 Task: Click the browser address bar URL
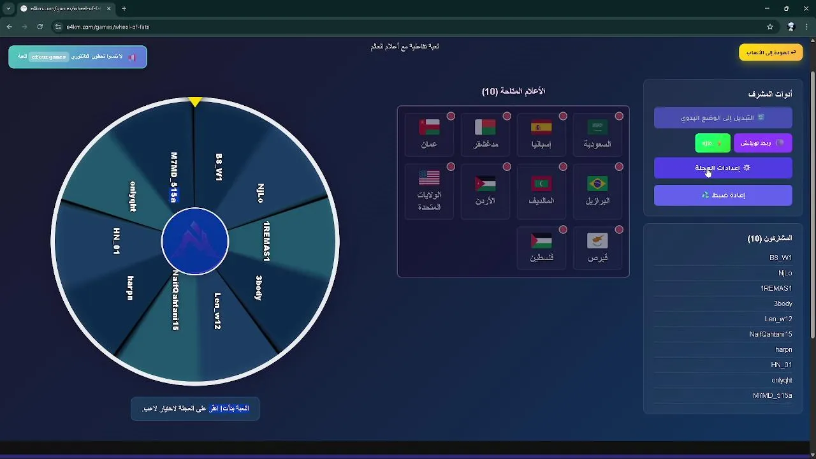[x=108, y=27]
